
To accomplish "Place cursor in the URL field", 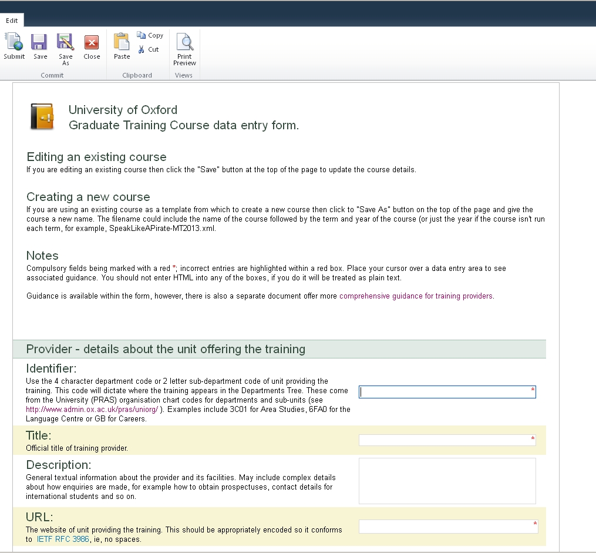I will [x=446, y=527].
